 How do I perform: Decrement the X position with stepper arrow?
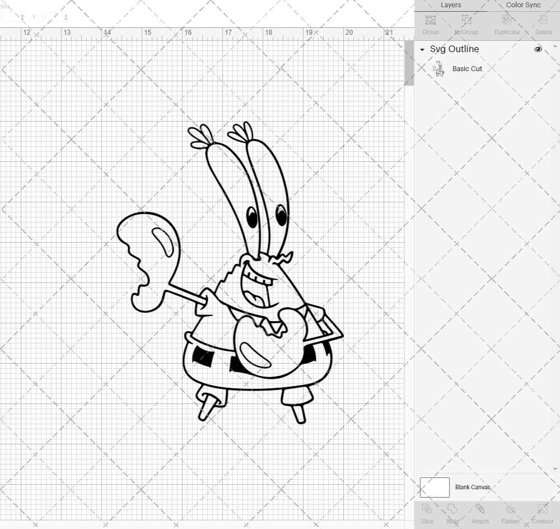tap(22, 20)
